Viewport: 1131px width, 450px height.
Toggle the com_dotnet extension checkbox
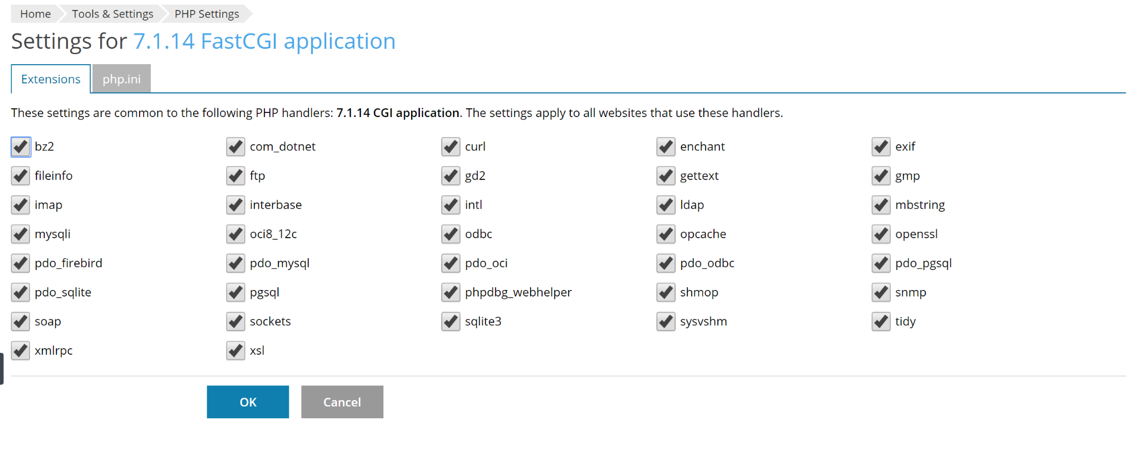[236, 146]
